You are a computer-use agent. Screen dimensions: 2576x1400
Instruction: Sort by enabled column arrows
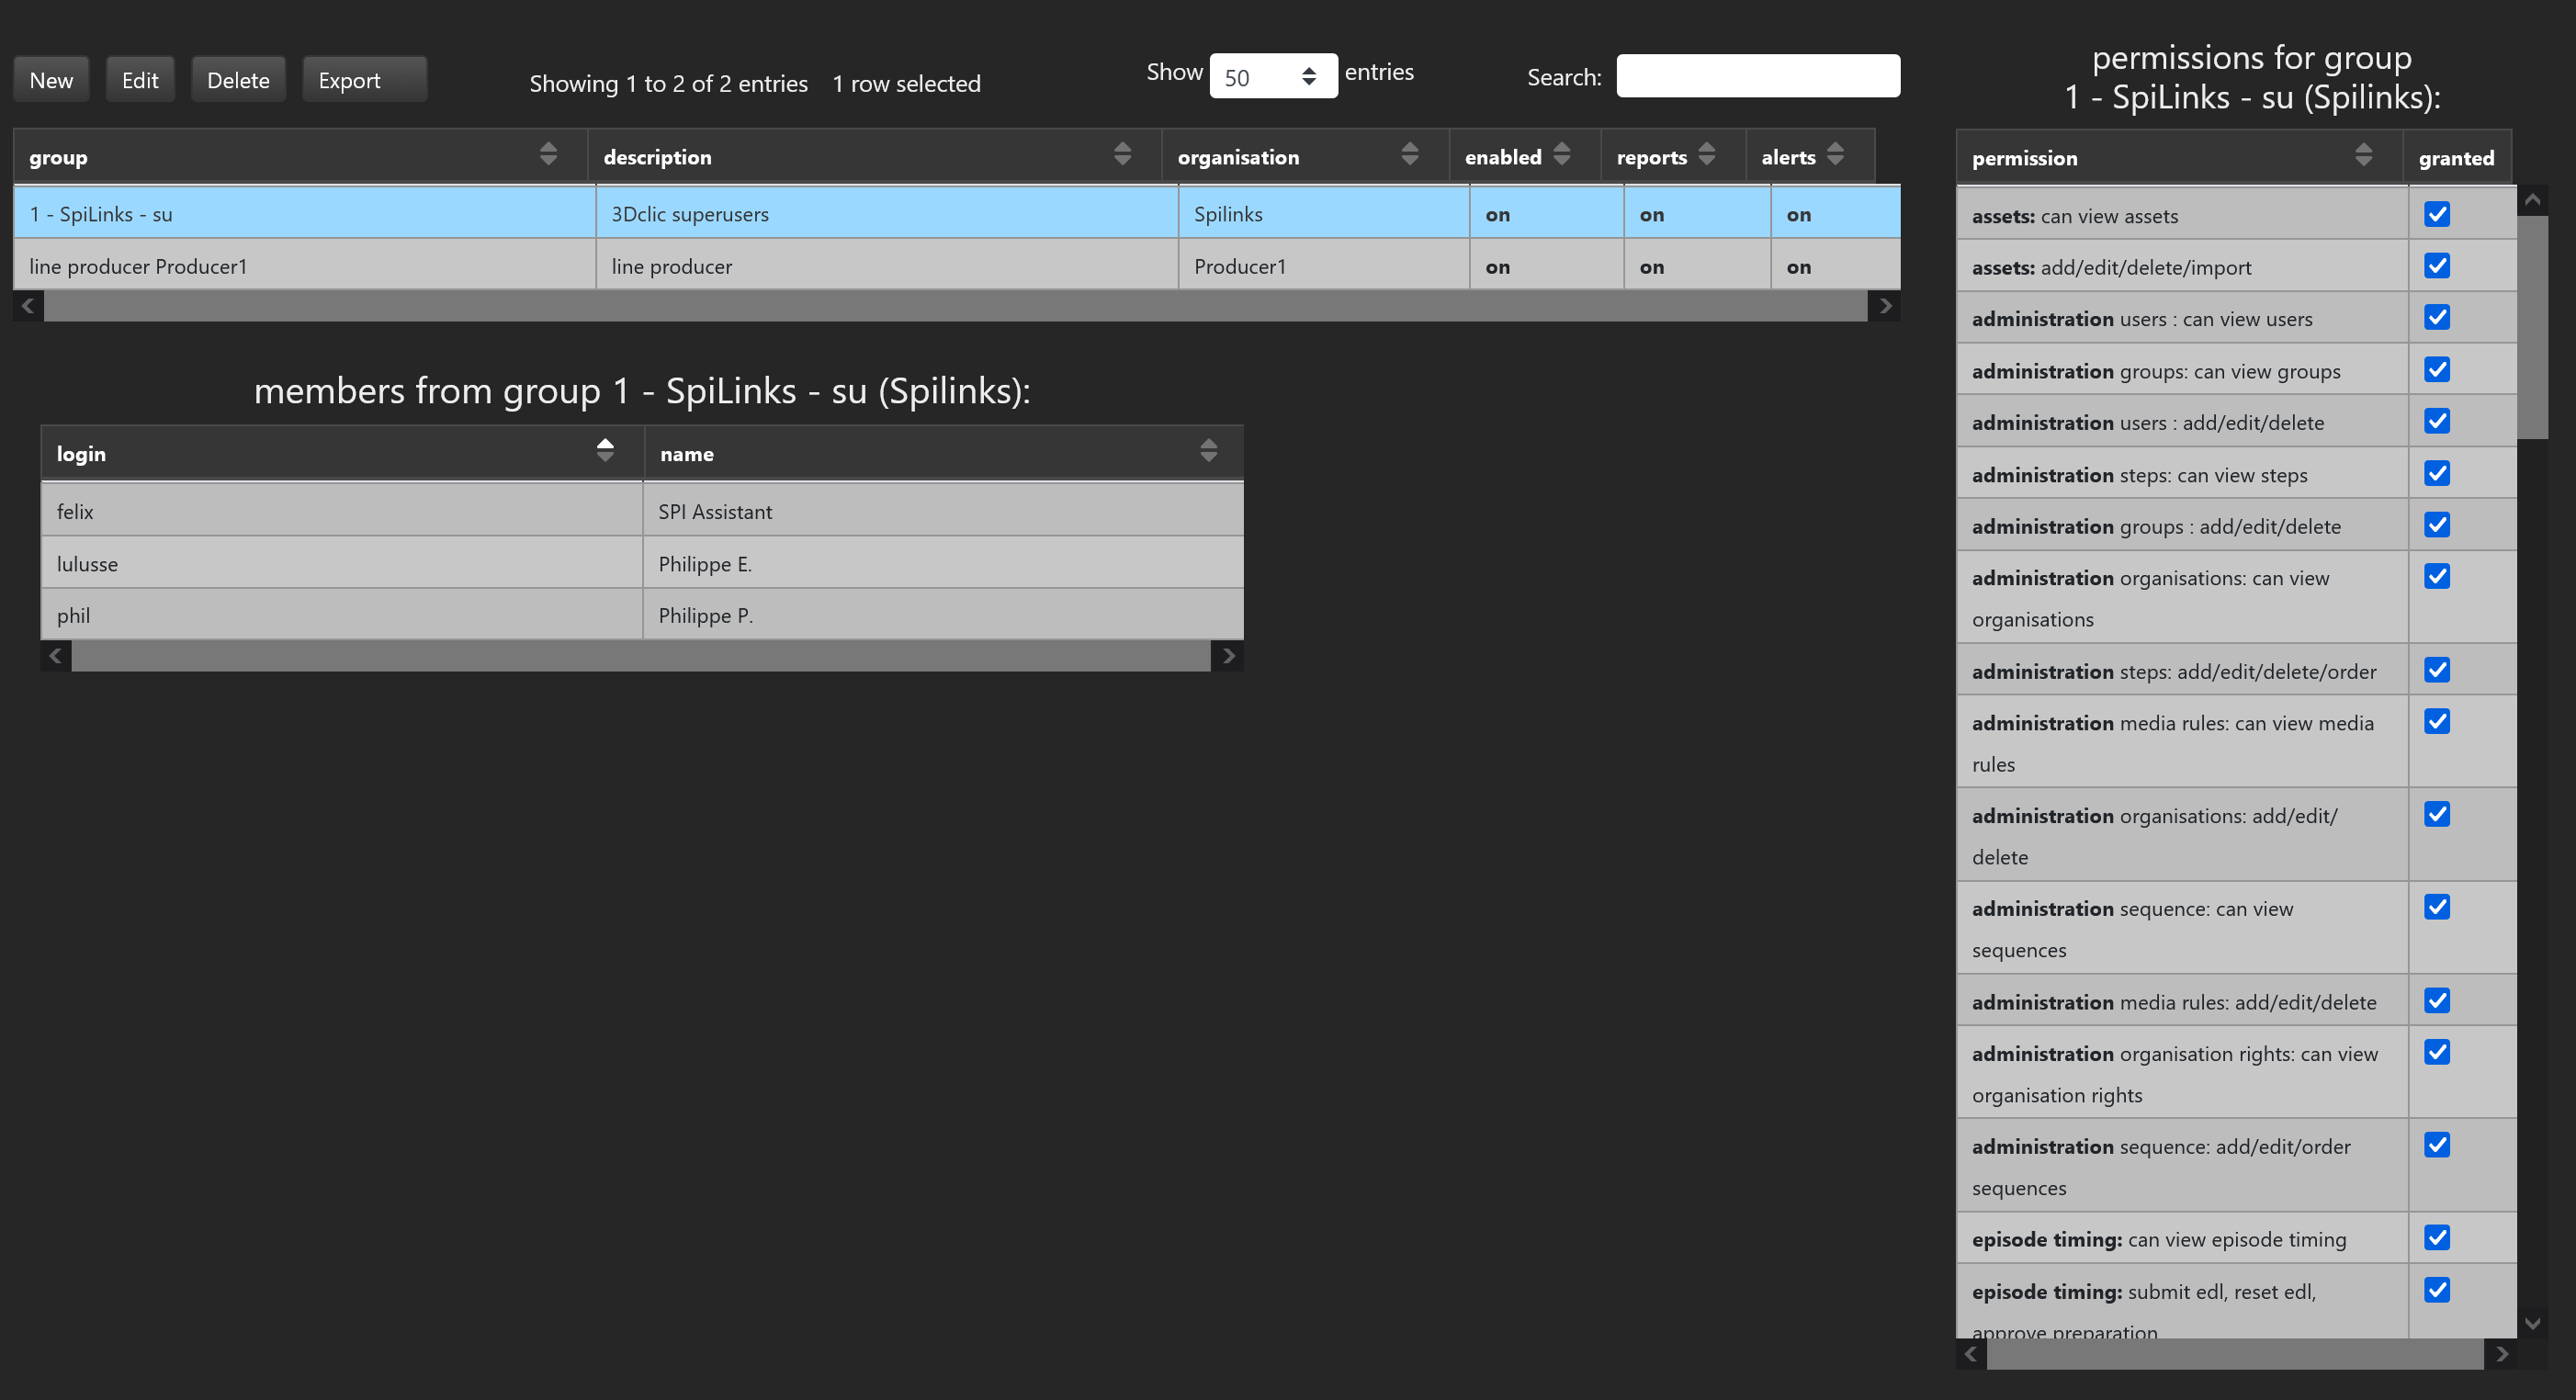(x=1561, y=154)
